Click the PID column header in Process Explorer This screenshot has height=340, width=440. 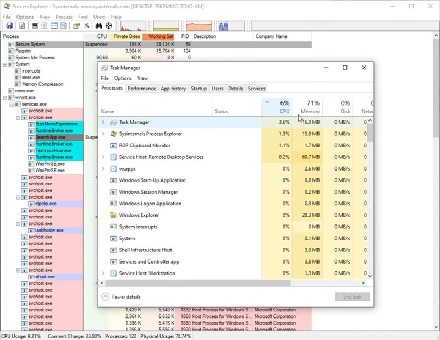pyautogui.click(x=184, y=36)
